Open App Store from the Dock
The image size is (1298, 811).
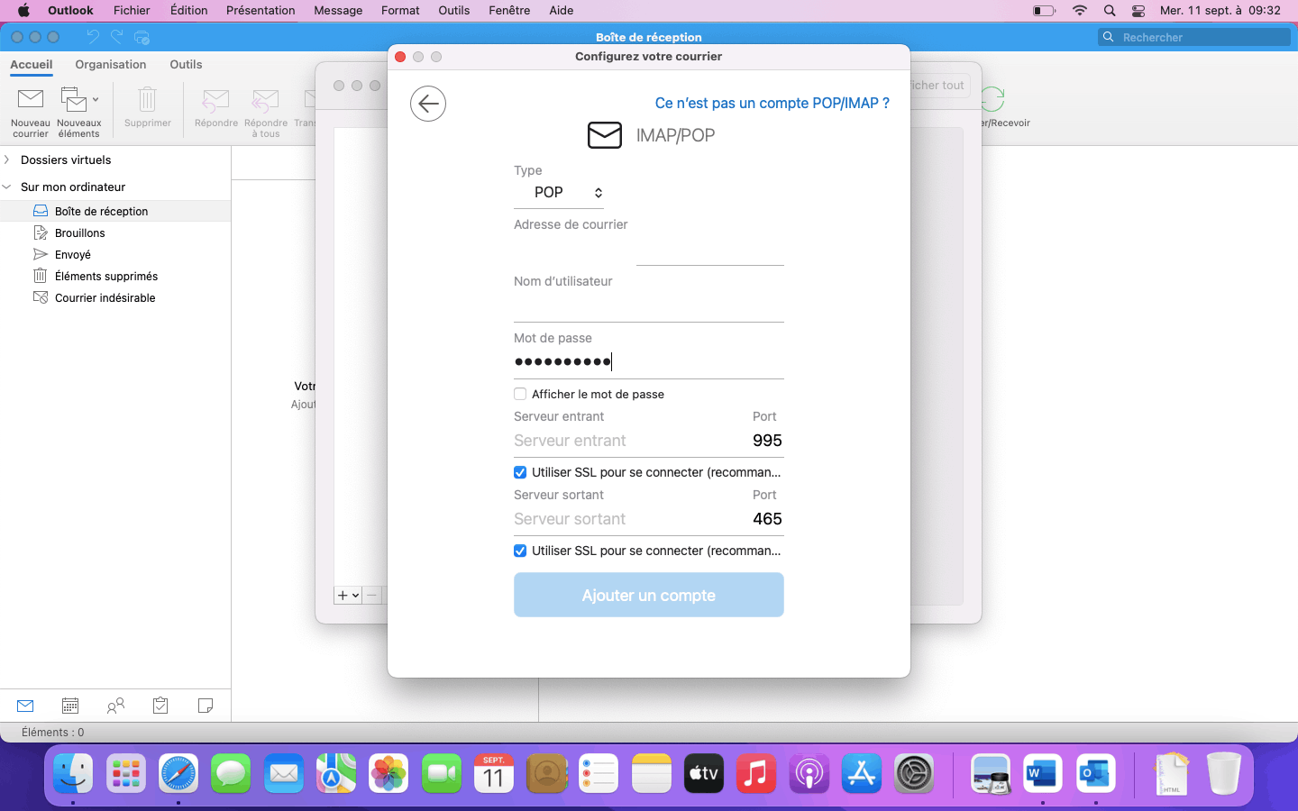[x=862, y=773]
